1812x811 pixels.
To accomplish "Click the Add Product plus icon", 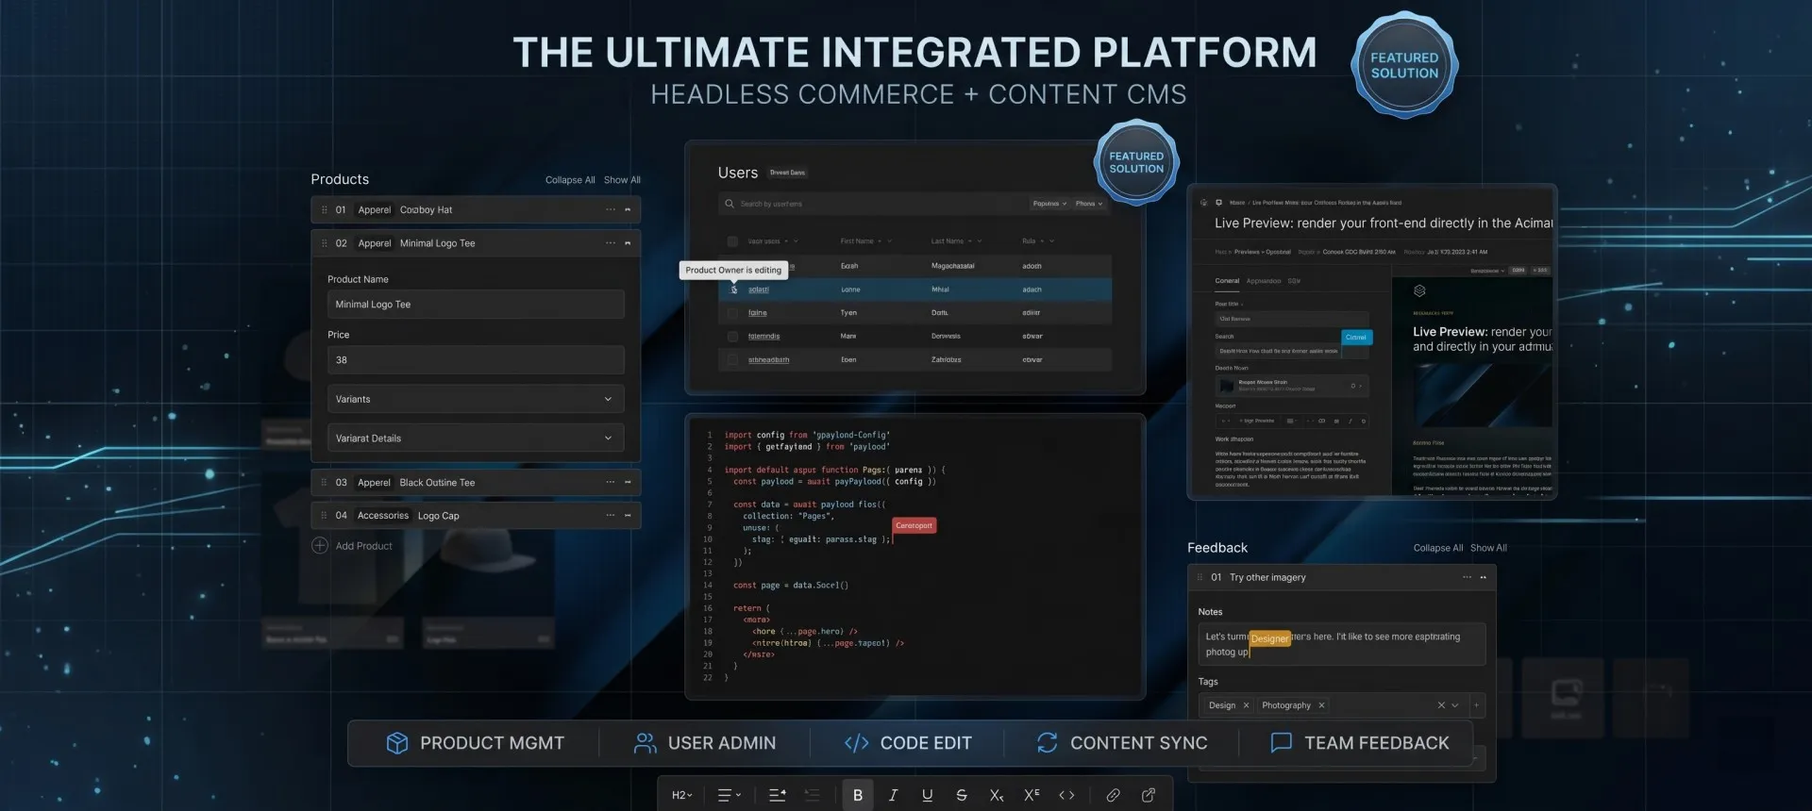I will point(320,546).
